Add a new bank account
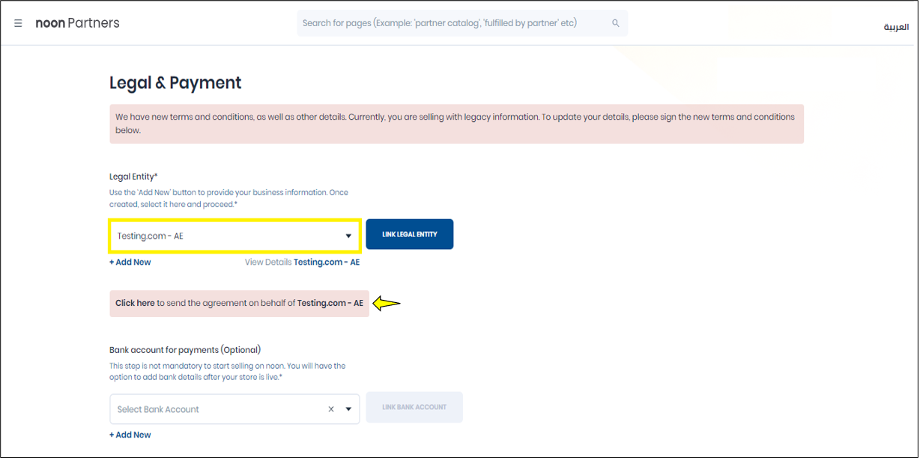Screen dimensions: 920x460 (x=130, y=435)
